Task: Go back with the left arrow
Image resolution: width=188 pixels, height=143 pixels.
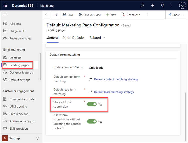Action: [x=47, y=15]
